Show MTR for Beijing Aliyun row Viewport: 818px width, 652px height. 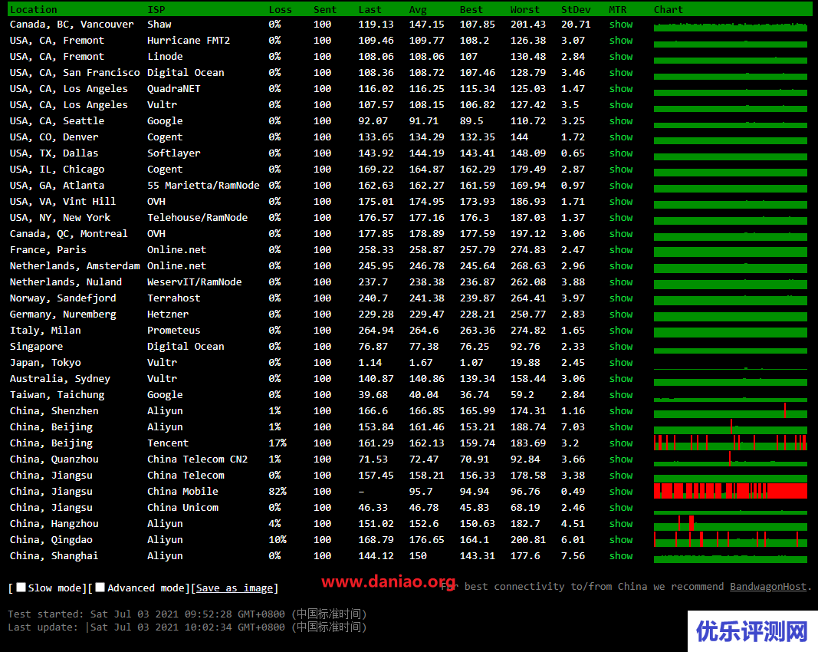pyautogui.click(x=621, y=427)
